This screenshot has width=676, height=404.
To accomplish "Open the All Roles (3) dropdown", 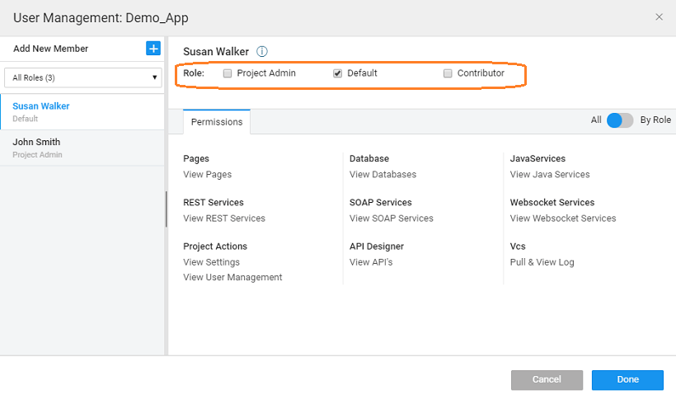I will click(82, 78).
